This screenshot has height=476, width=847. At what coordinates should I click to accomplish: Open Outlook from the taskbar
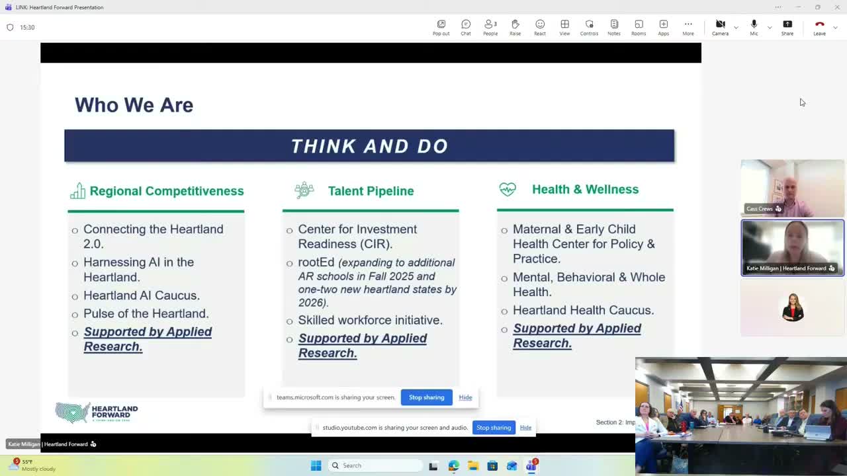512,465
